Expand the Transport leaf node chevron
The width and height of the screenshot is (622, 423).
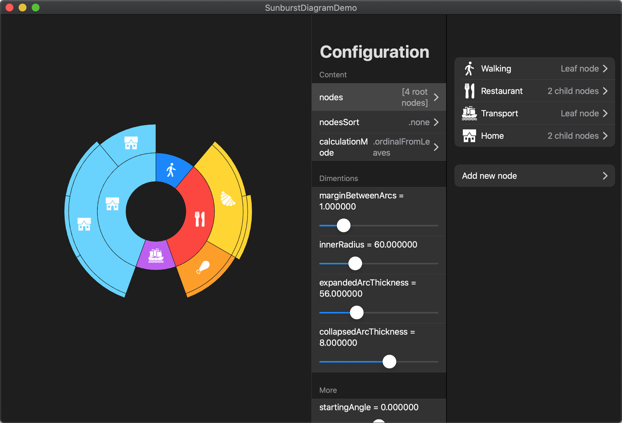point(605,113)
